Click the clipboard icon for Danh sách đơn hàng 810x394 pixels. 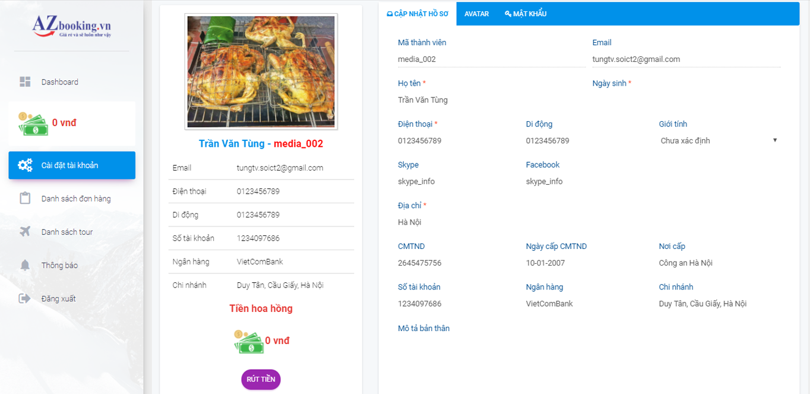(x=25, y=198)
